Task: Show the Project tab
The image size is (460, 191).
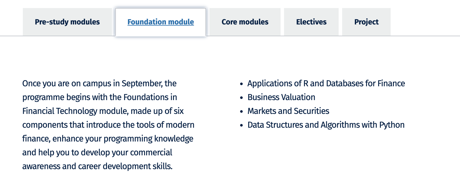Action: (366, 22)
